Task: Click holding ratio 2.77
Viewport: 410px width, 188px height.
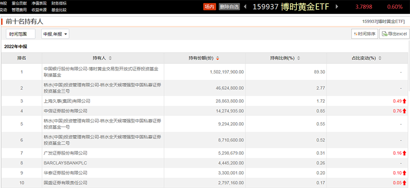Action: (x=321, y=88)
